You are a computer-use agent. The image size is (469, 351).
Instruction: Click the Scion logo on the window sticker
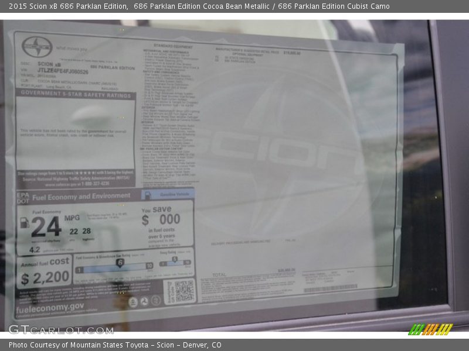click(37, 47)
